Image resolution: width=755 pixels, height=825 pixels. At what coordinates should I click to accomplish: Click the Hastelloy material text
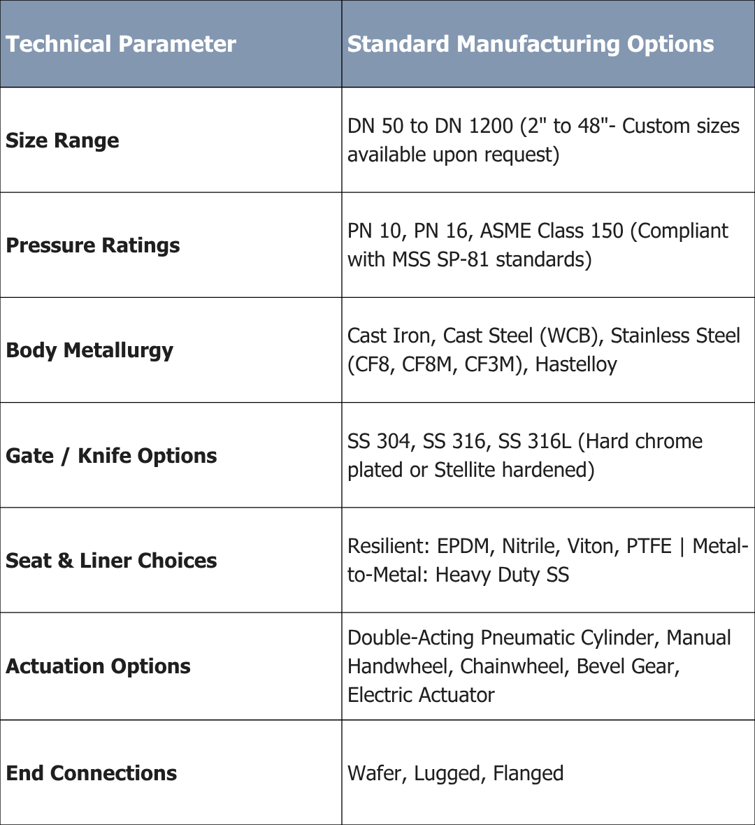(576, 365)
